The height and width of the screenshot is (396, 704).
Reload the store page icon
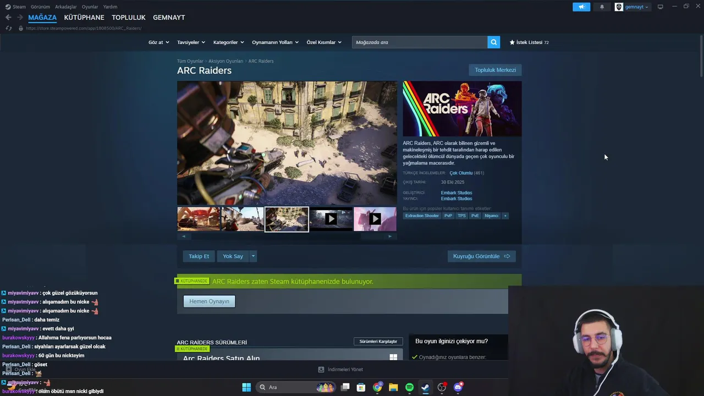point(9,28)
